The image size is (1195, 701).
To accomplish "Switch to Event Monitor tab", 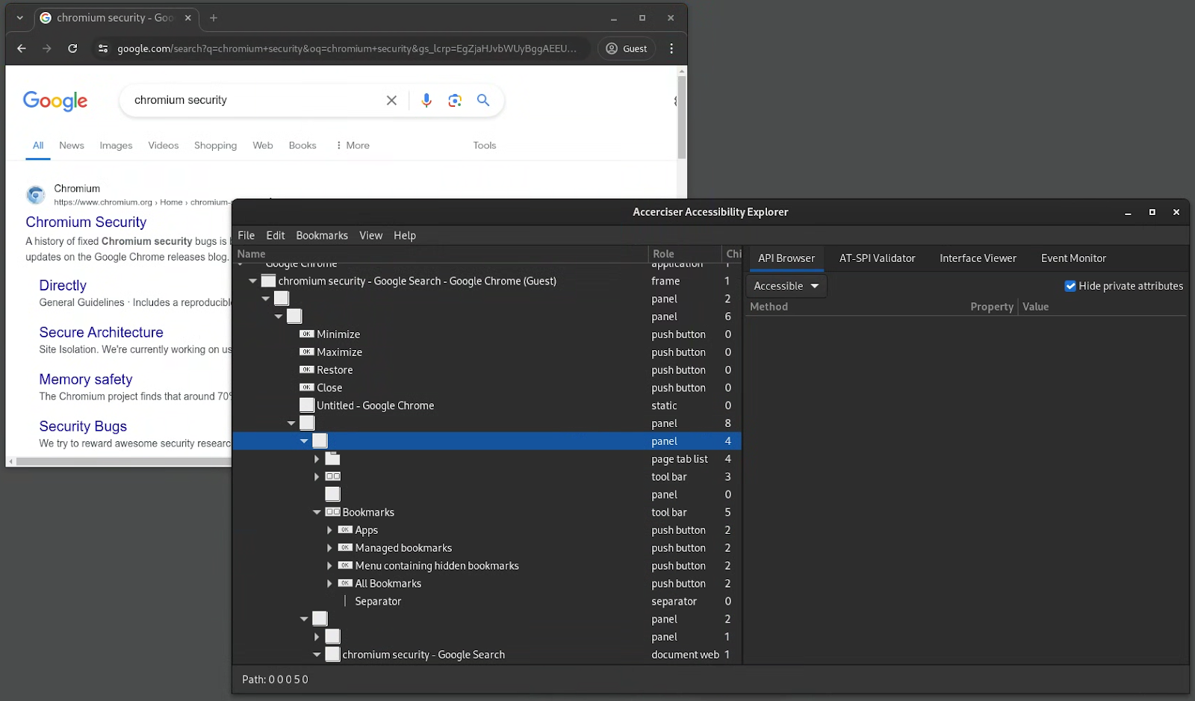I will tap(1073, 258).
